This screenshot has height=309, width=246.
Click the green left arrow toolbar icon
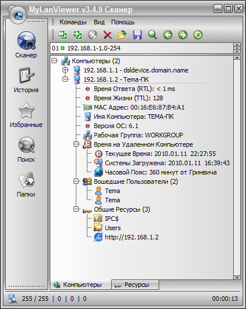click(x=168, y=35)
